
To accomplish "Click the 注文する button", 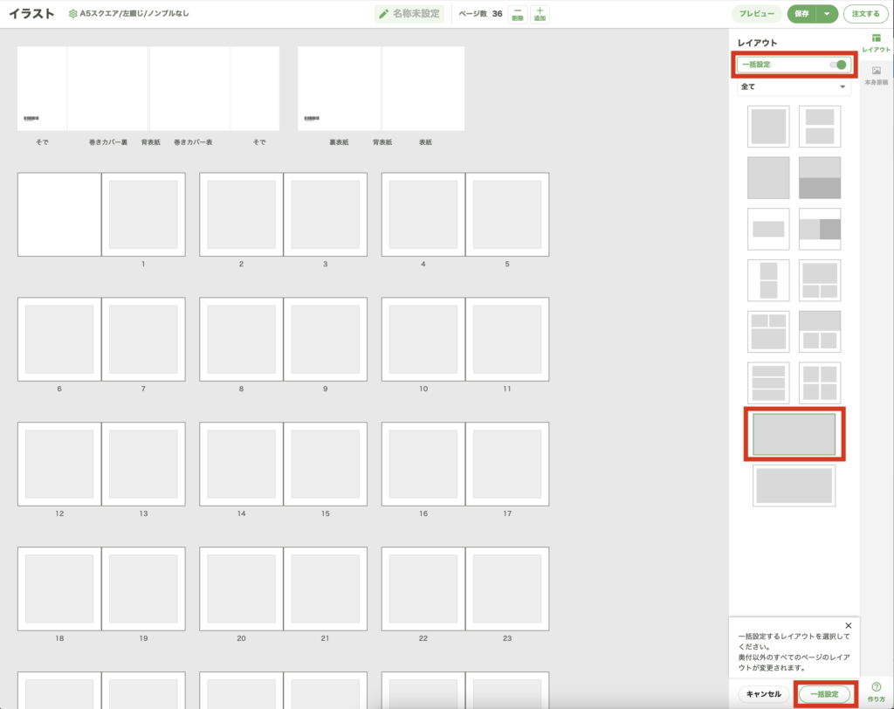I will [x=865, y=14].
